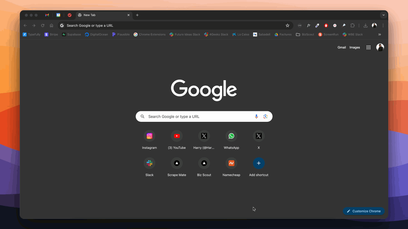408x229 pixels.
Task: Click the Customize Chrome button
Action: [364, 211]
